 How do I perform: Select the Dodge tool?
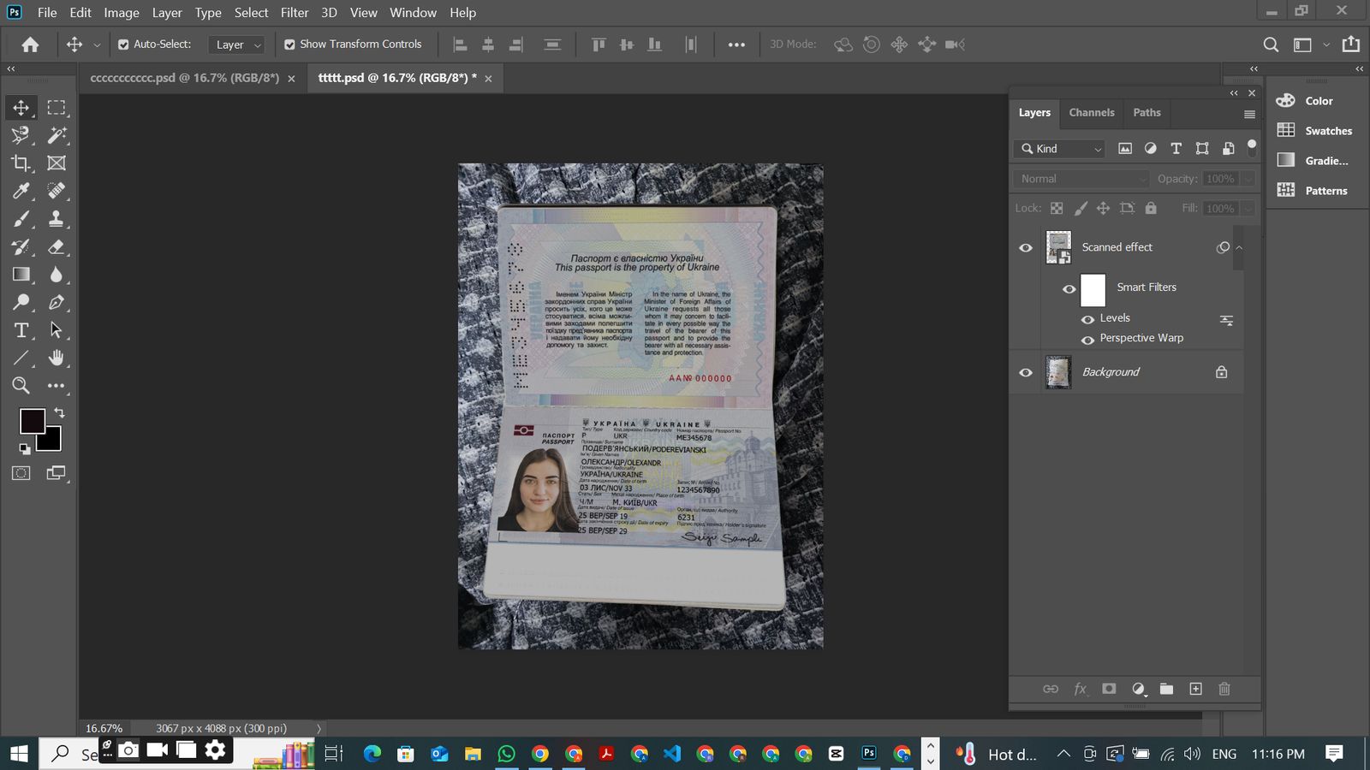coord(21,302)
